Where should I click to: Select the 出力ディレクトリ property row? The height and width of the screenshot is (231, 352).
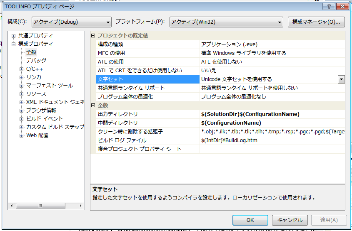148,114
